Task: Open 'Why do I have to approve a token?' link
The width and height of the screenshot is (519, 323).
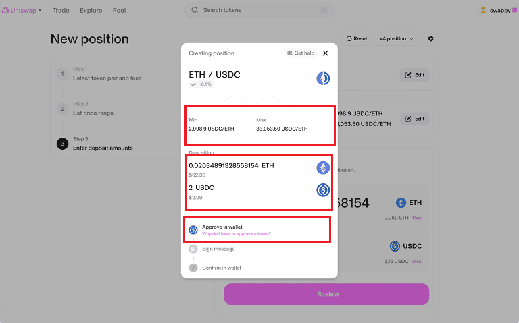Action: click(237, 234)
